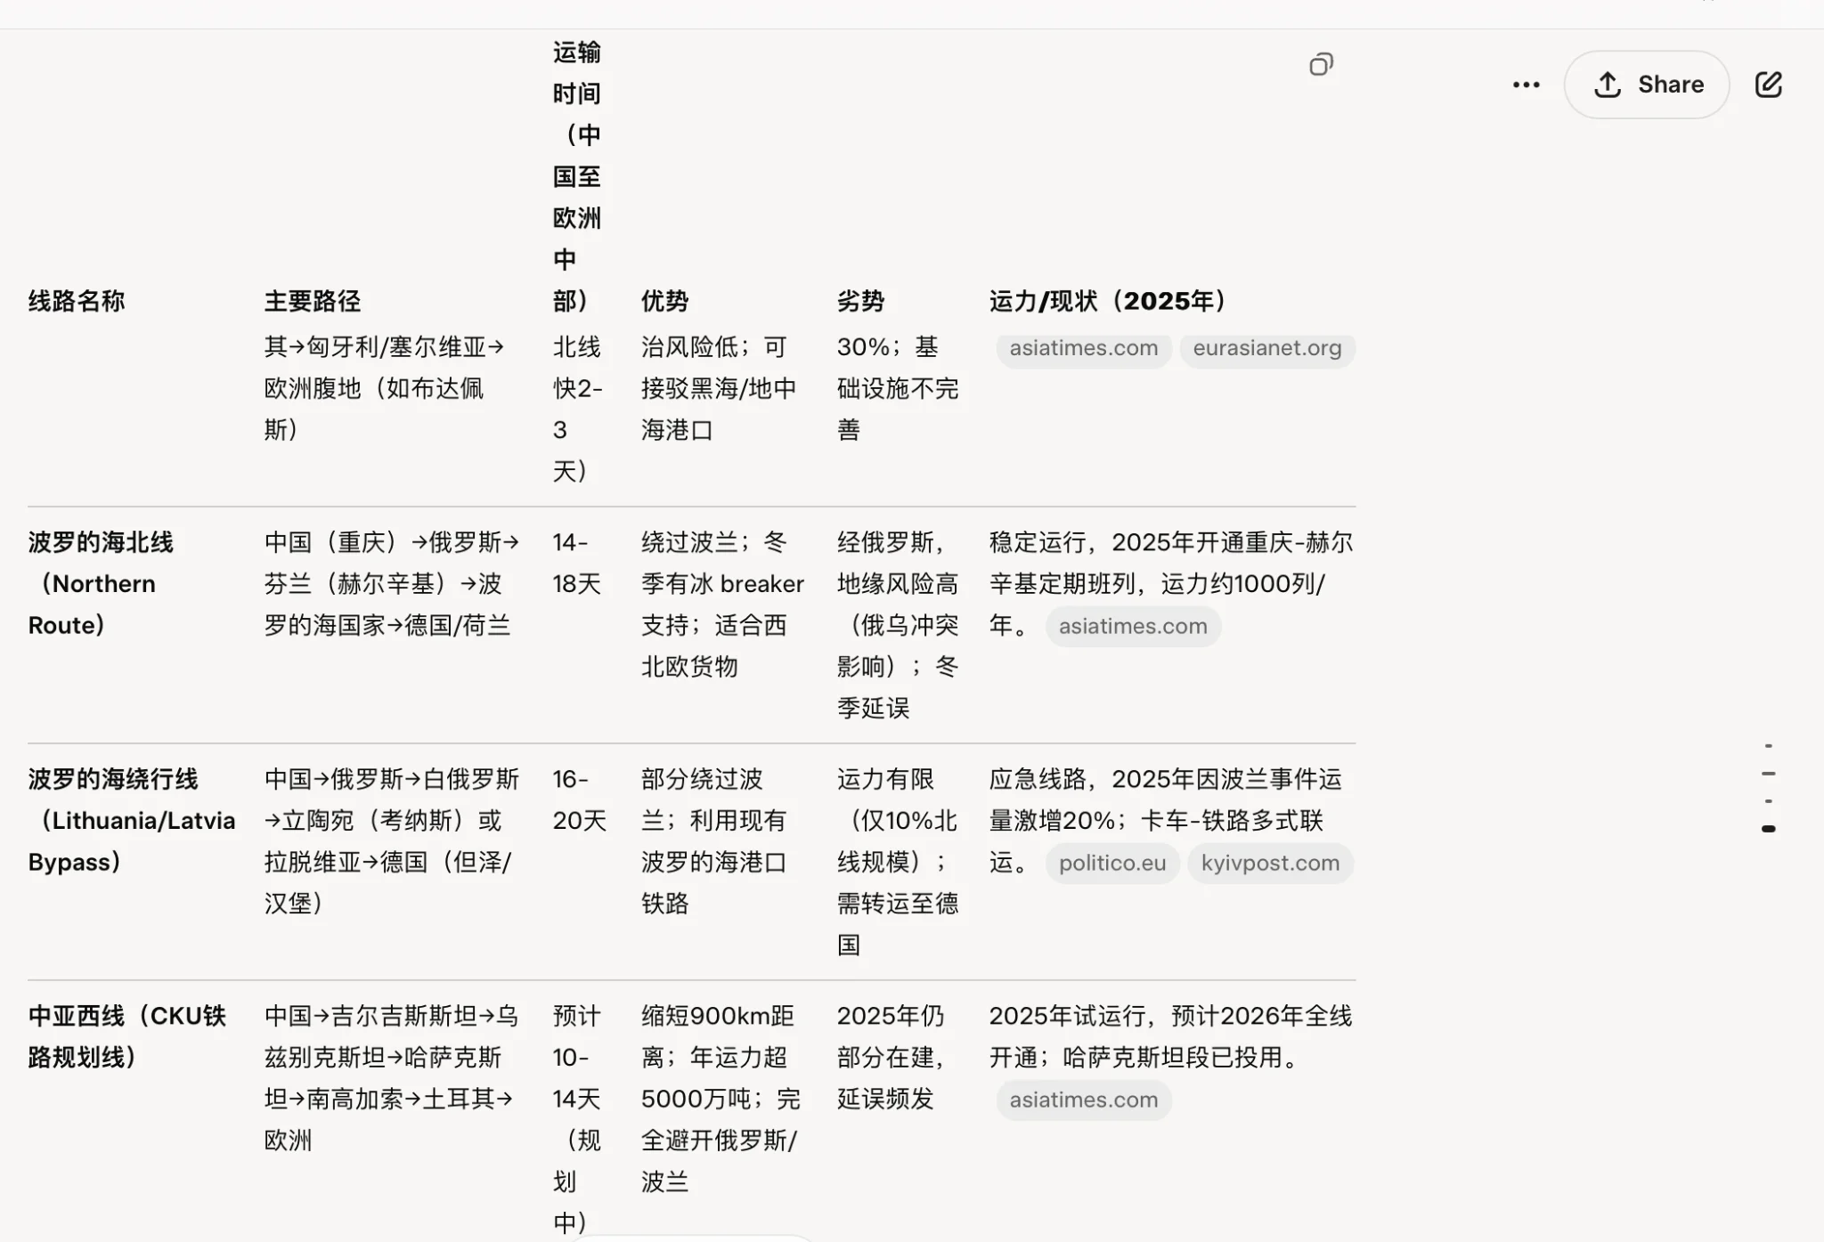This screenshot has height=1242, width=1824.
Task: Open the politico.eu source chip
Action: coord(1111,863)
